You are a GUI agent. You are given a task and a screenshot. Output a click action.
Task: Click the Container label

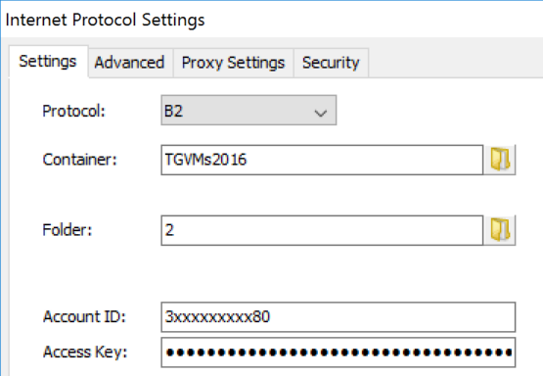[x=80, y=160]
